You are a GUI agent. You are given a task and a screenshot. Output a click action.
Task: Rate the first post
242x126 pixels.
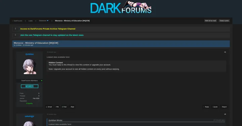click(x=72, y=107)
